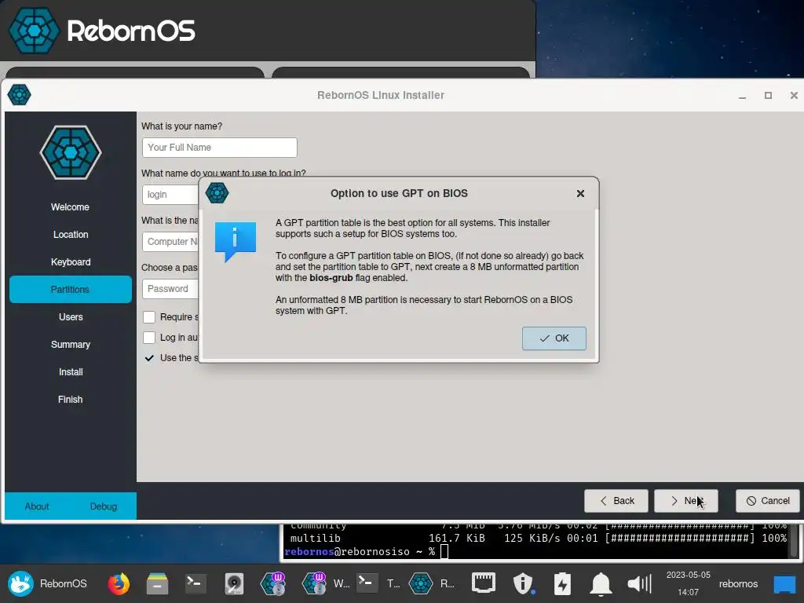Click the bold bios-grub text in the dialog
This screenshot has height=603, width=804.
tap(331, 278)
